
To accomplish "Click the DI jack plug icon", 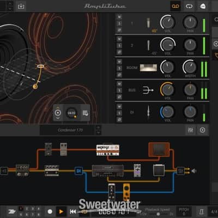I will pos(148,112).
